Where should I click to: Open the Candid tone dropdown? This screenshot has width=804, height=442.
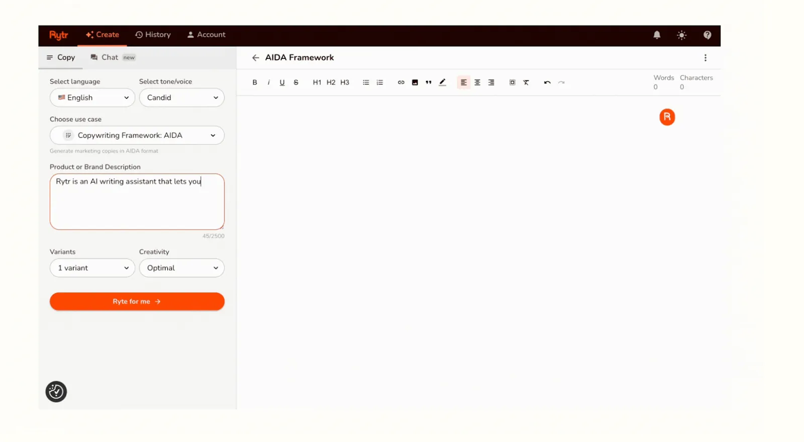(x=182, y=98)
